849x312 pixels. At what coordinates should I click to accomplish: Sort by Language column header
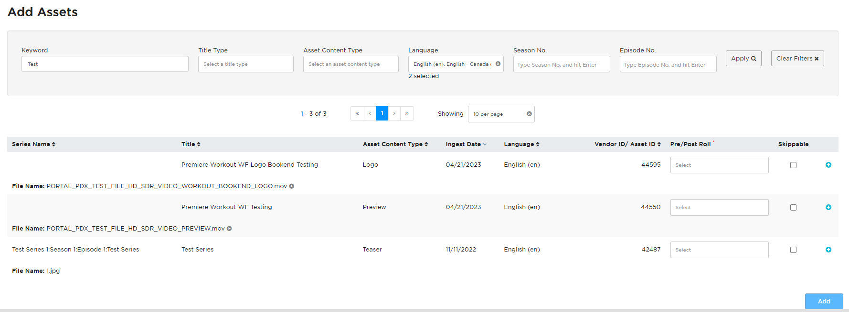pos(521,144)
